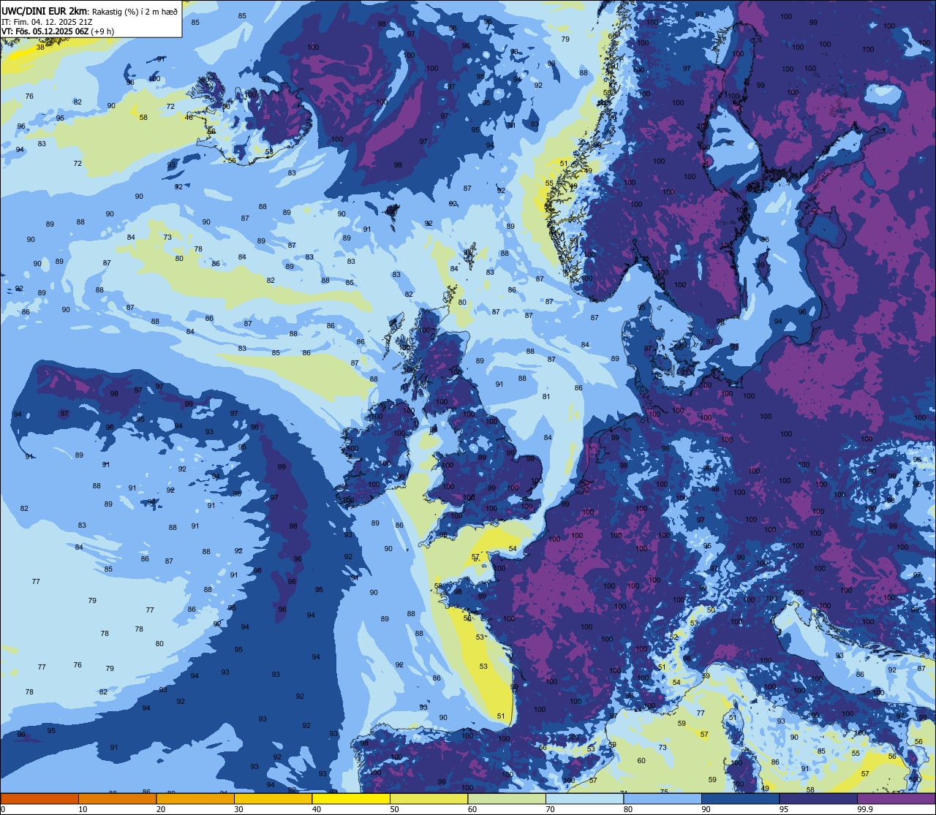Click the legend tick label 20
The height and width of the screenshot is (815, 936).
[161, 809]
